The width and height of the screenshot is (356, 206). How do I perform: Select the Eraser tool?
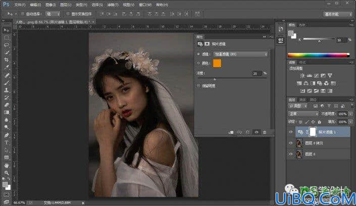(x=7, y=105)
